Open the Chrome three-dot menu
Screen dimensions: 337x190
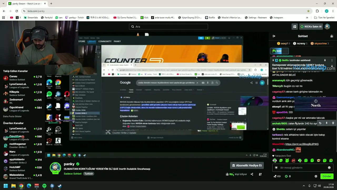333,11
